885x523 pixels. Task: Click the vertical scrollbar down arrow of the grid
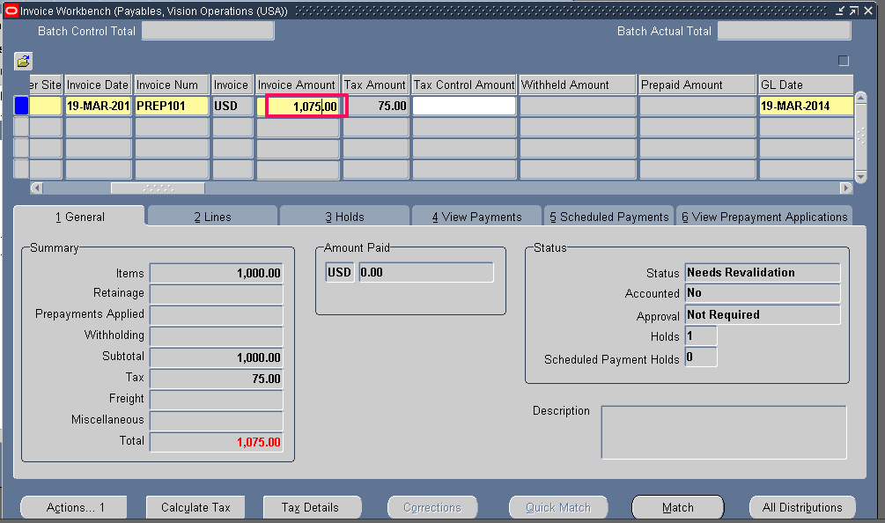coord(860,177)
